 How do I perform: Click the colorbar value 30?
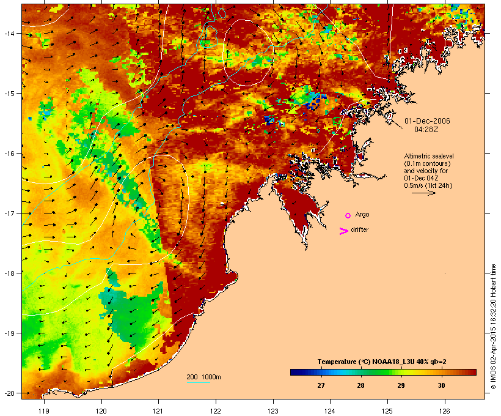441,385
